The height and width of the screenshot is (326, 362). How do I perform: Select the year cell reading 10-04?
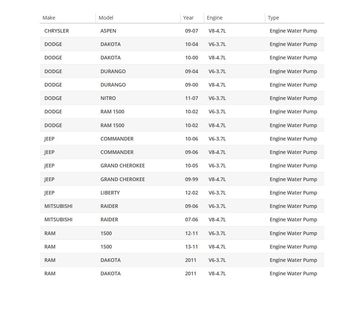tap(191, 44)
